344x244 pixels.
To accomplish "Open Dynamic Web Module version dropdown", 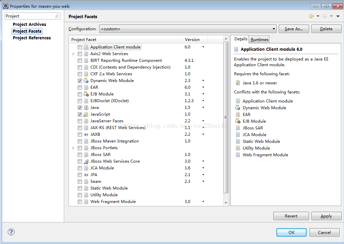I will click(203, 81).
